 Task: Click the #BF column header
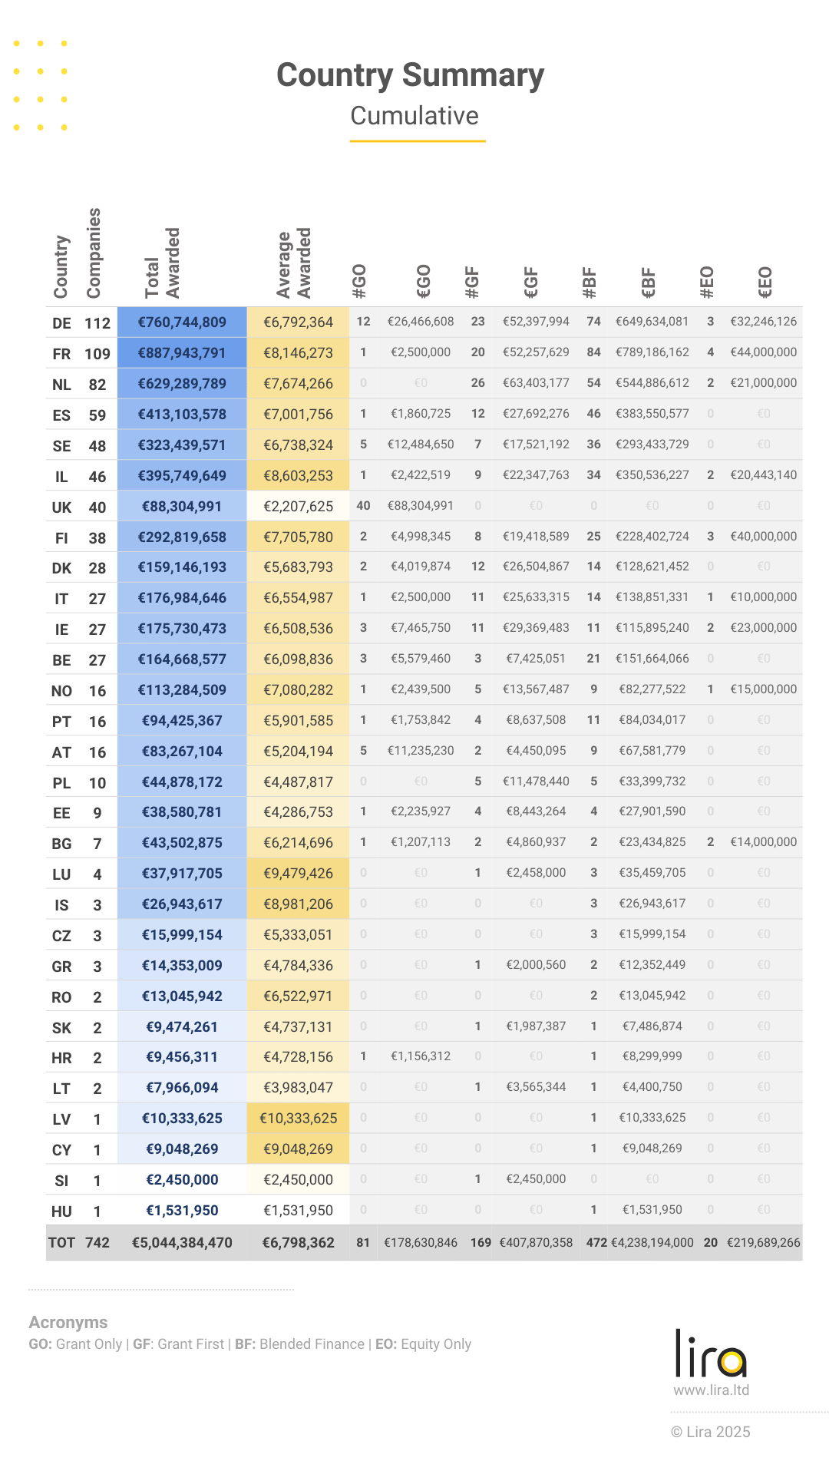tap(589, 283)
